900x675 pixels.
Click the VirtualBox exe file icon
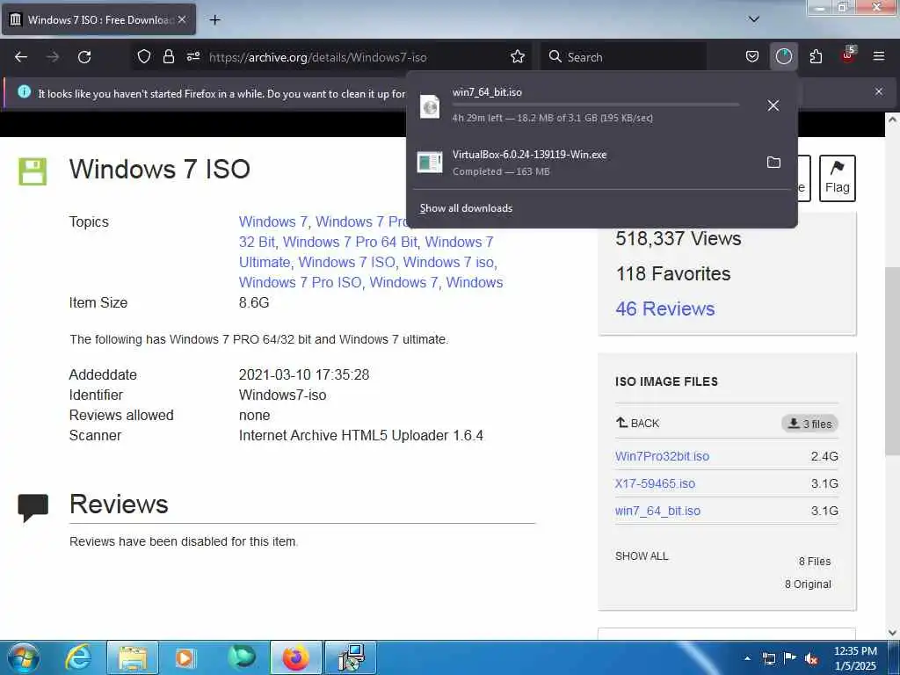click(x=430, y=163)
